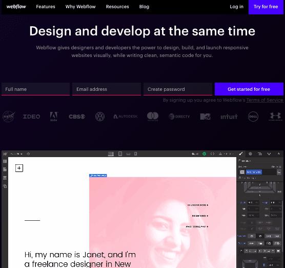Image resolution: width=285 pixels, height=268 pixels.
Task: Set position to relative icon
Action: click(260, 243)
